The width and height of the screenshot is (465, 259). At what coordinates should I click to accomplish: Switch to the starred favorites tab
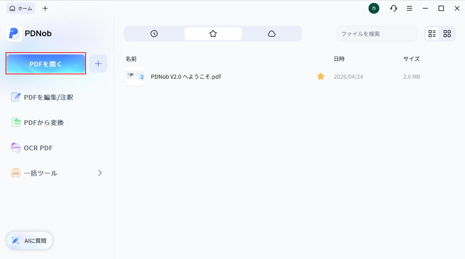(213, 34)
